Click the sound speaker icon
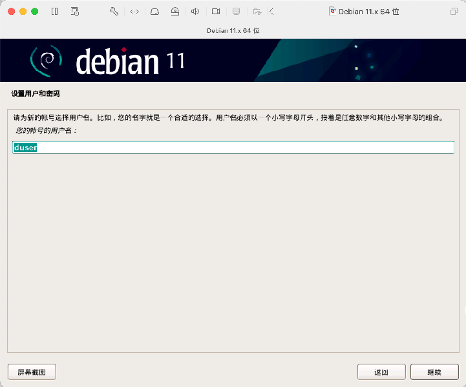This screenshot has width=466, height=387. (195, 12)
